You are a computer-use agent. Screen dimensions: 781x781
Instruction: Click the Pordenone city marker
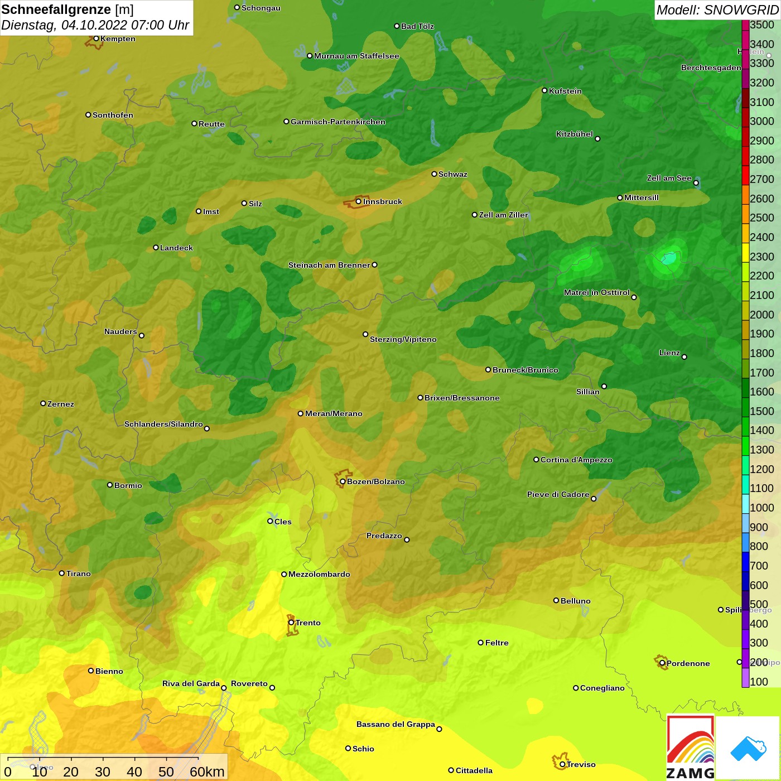662,663
